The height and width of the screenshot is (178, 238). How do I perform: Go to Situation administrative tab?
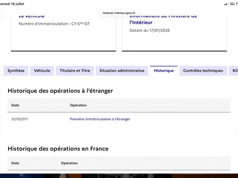click(122, 71)
